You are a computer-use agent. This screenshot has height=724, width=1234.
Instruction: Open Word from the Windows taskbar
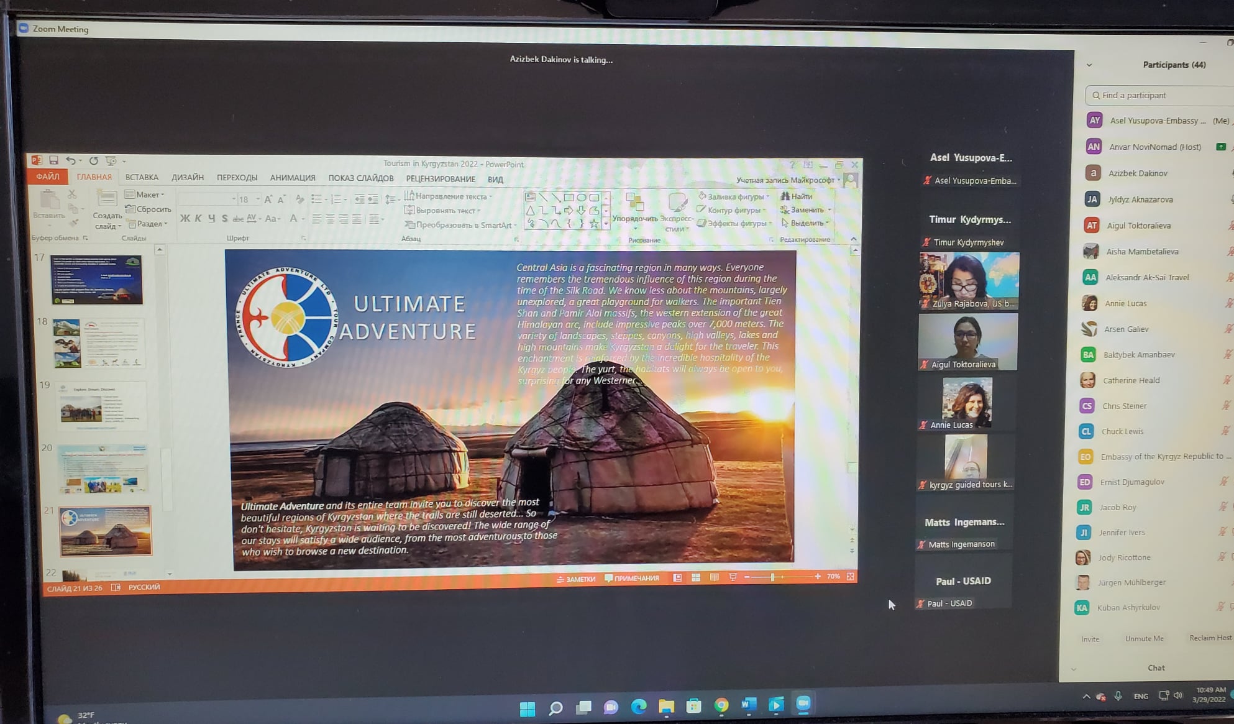point(749,705)
